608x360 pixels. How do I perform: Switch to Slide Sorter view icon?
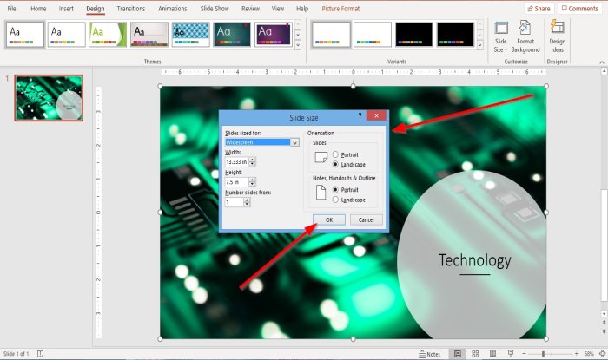tap(475, 353)
